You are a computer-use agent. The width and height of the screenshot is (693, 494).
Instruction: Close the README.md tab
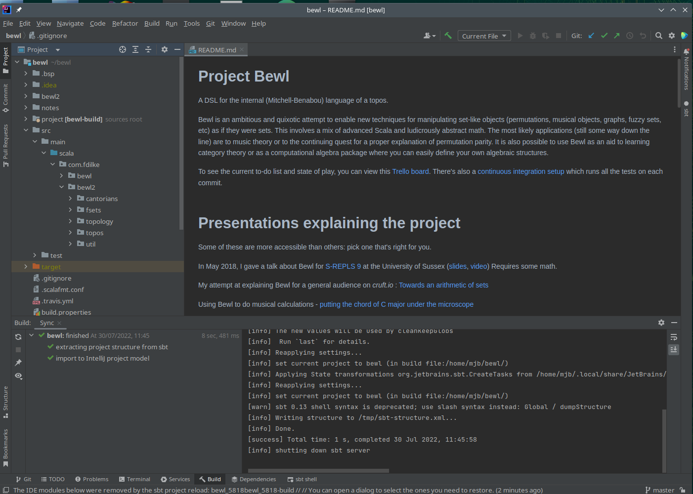tap(242, 50)
